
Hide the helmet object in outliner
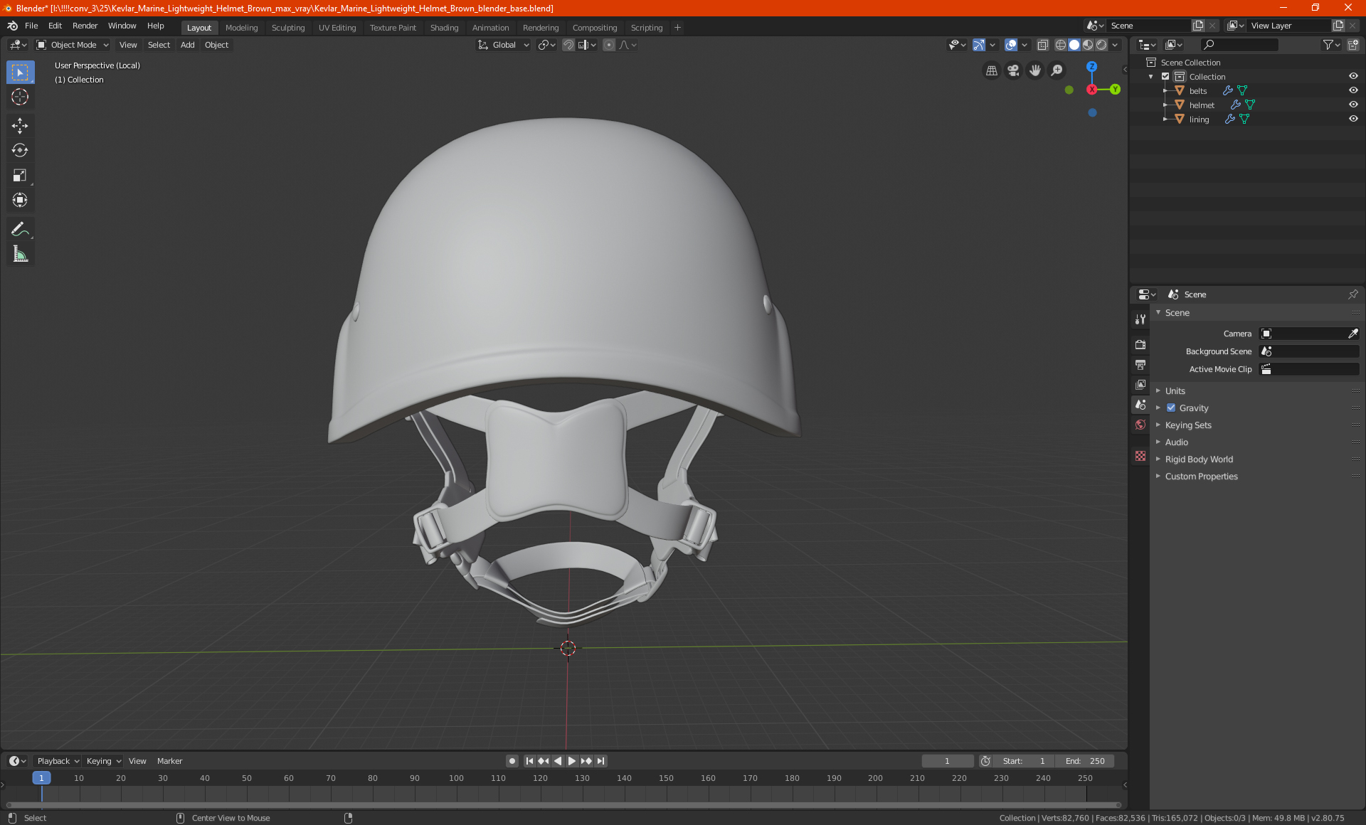click(1353, 105)
